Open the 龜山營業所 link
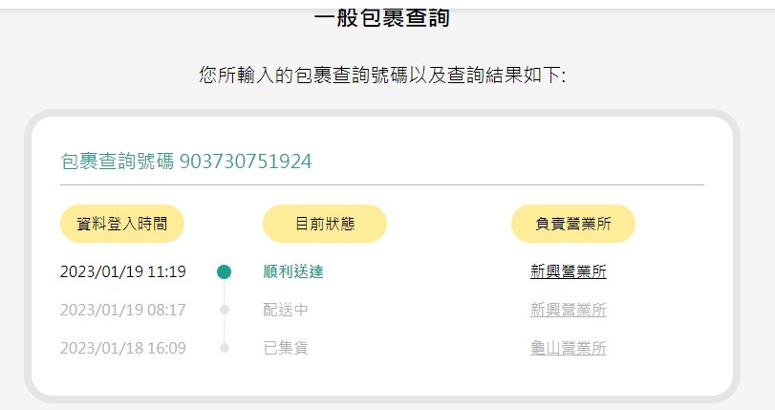Image resolution: width=775 pixels, height=410 pixels. coord(568,348)
